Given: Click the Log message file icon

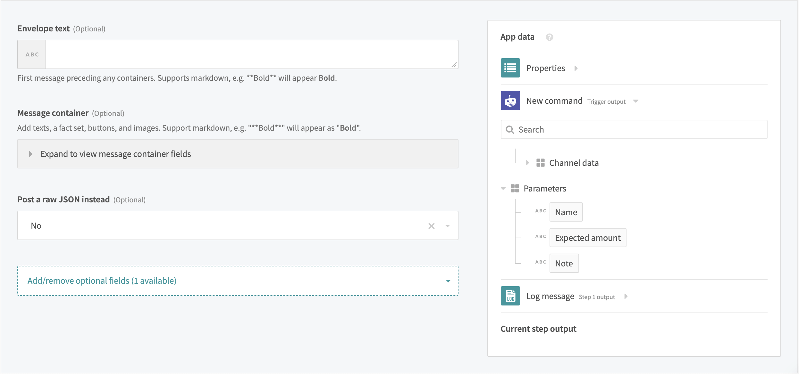Looking at the screenshot, I should 510,296.
